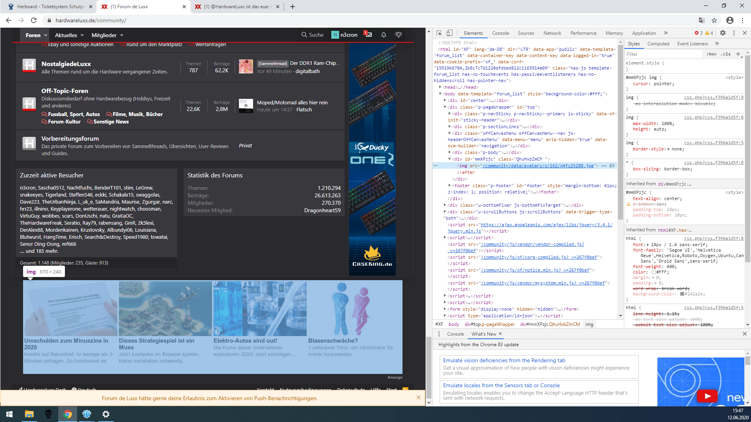Switch to the Console panel tab
Screen dimensions: 751x422
point(500,33)
